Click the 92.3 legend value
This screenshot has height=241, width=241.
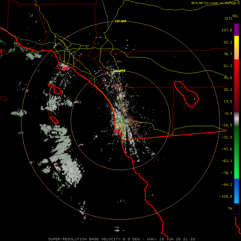[228, 42]
